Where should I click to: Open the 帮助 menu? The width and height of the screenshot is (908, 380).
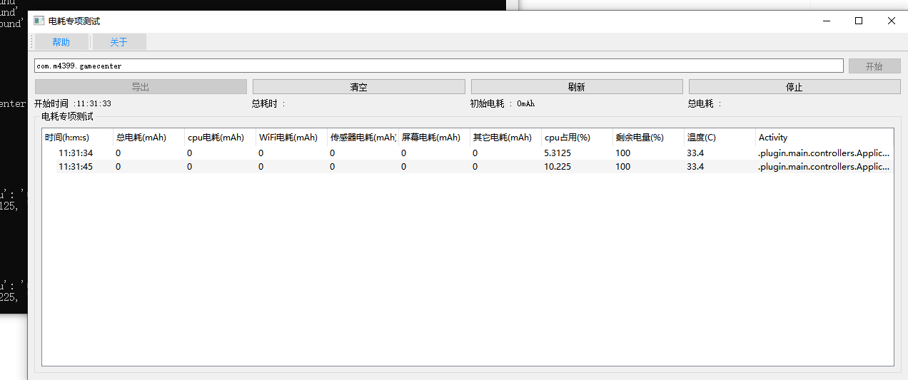point(61,42)
